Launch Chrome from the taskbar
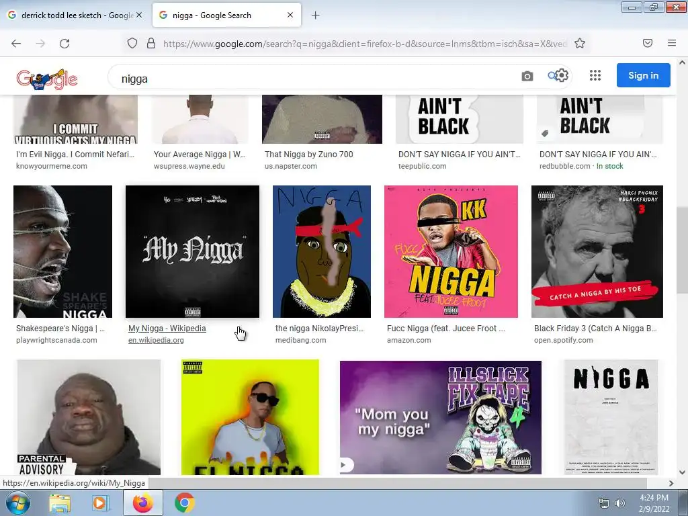Image resolution: width=688 pixels, height=516 pixels. pyautogui.click(x=184, y=503)
